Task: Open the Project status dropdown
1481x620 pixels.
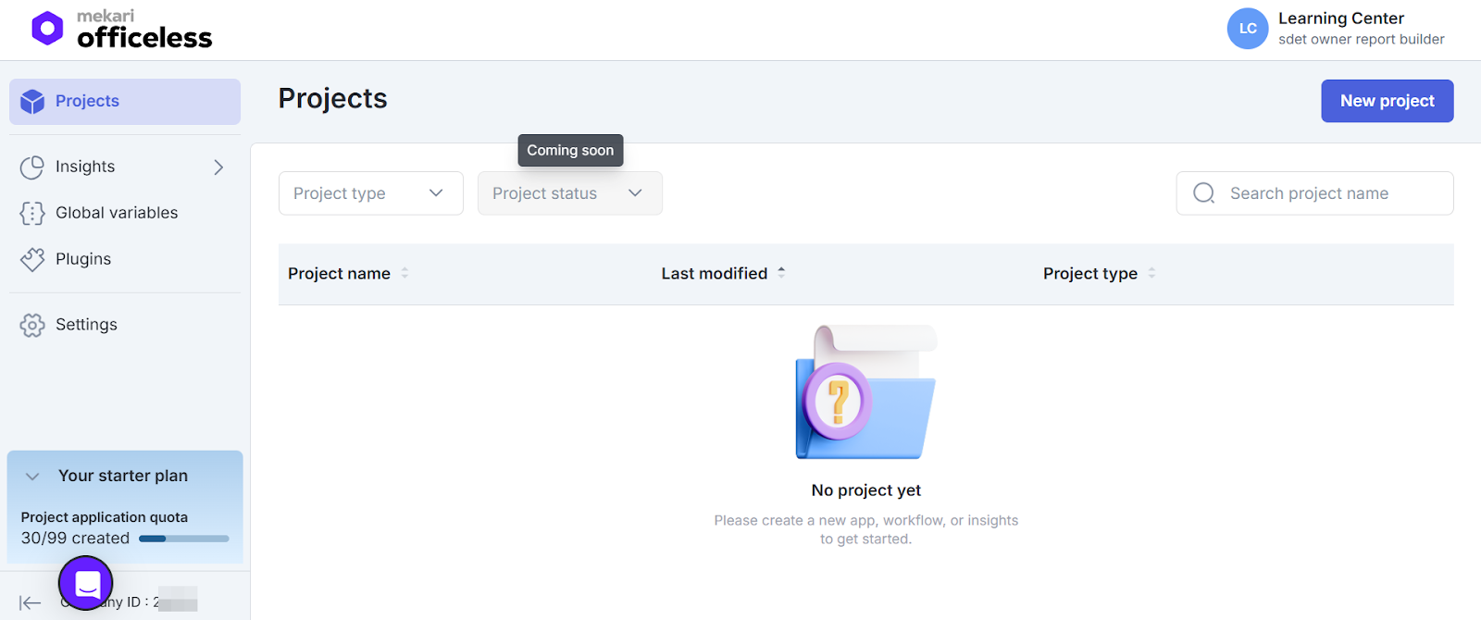Action: [569, 193]
